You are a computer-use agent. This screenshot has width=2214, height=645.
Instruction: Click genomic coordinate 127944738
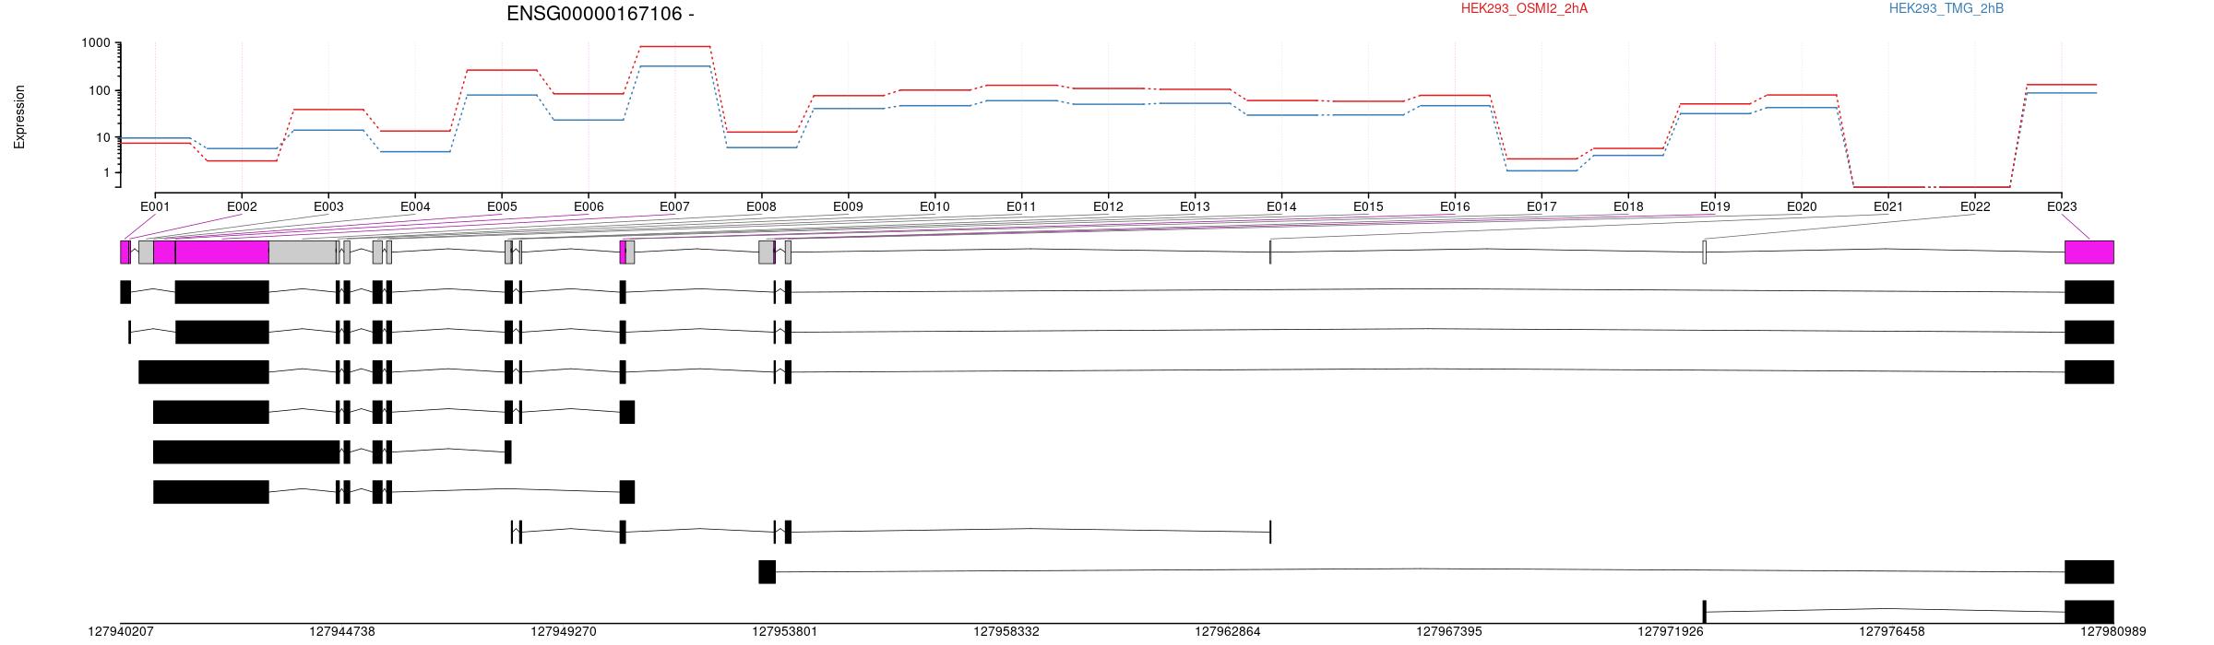click(342, 632)
